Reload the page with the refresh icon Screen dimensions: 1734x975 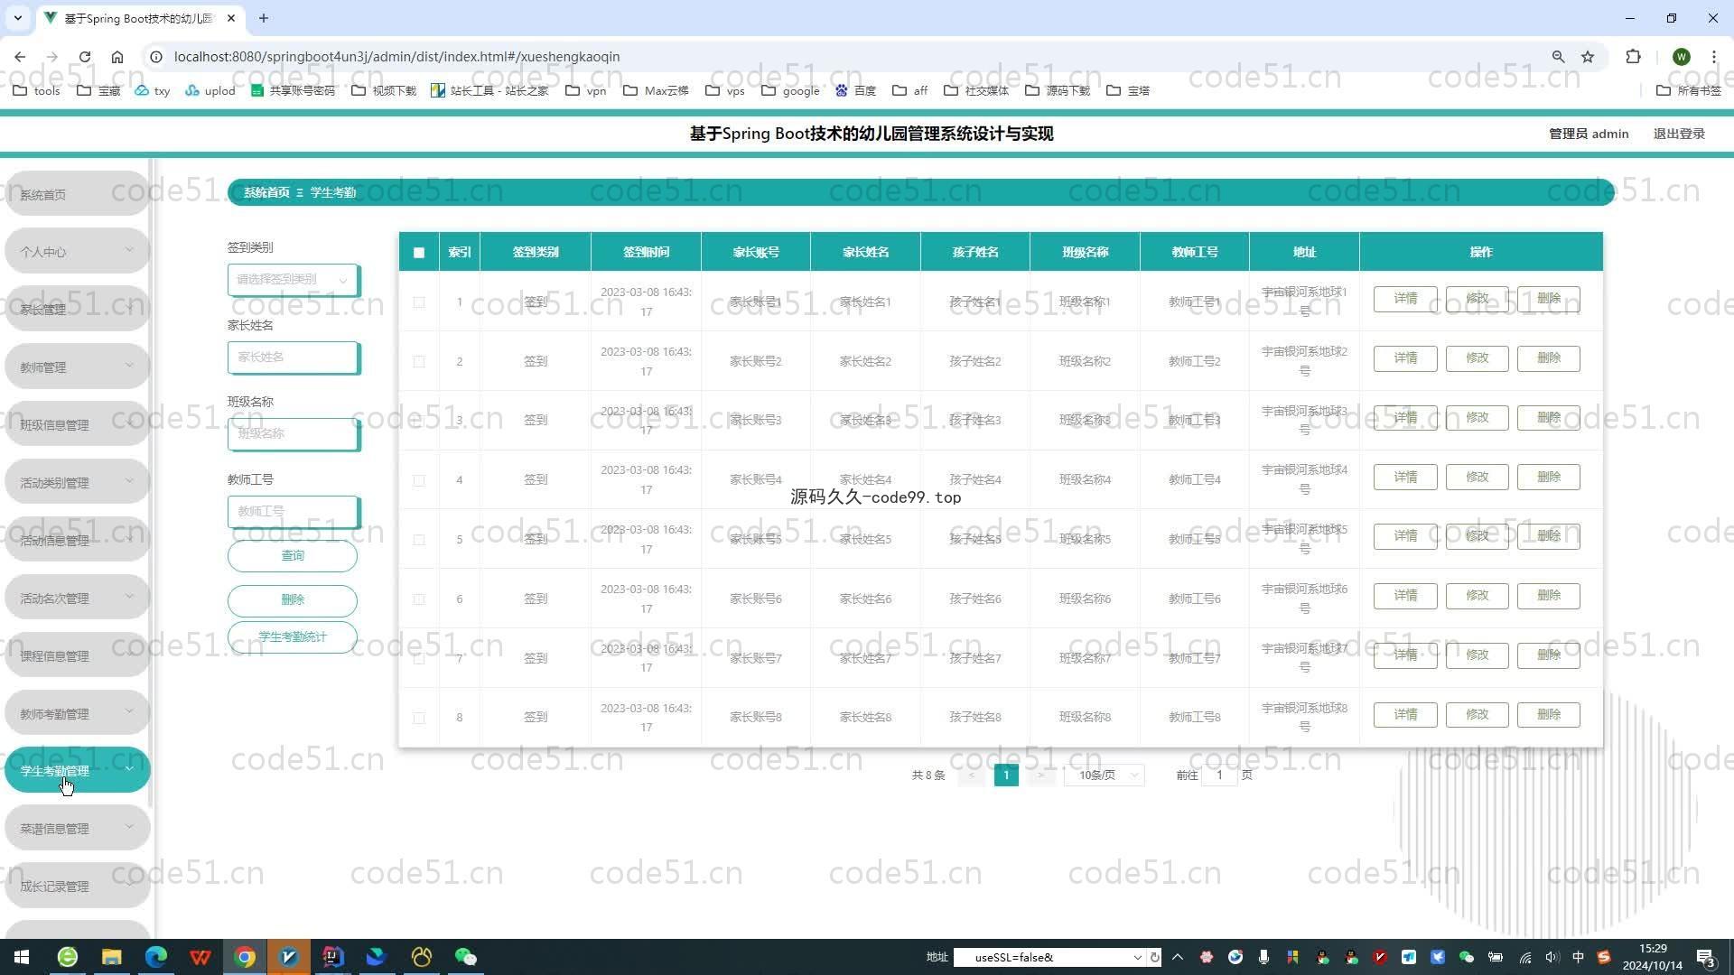85,56
